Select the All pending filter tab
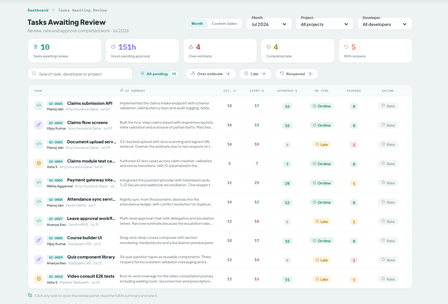448x304 pixels. (x=159, y=74)
